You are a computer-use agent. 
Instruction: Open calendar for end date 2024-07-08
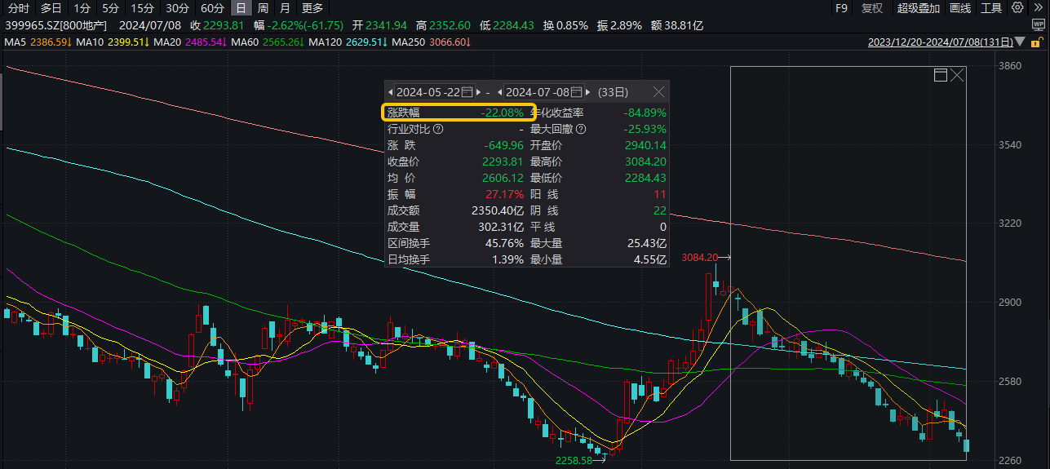pos(577,92)
